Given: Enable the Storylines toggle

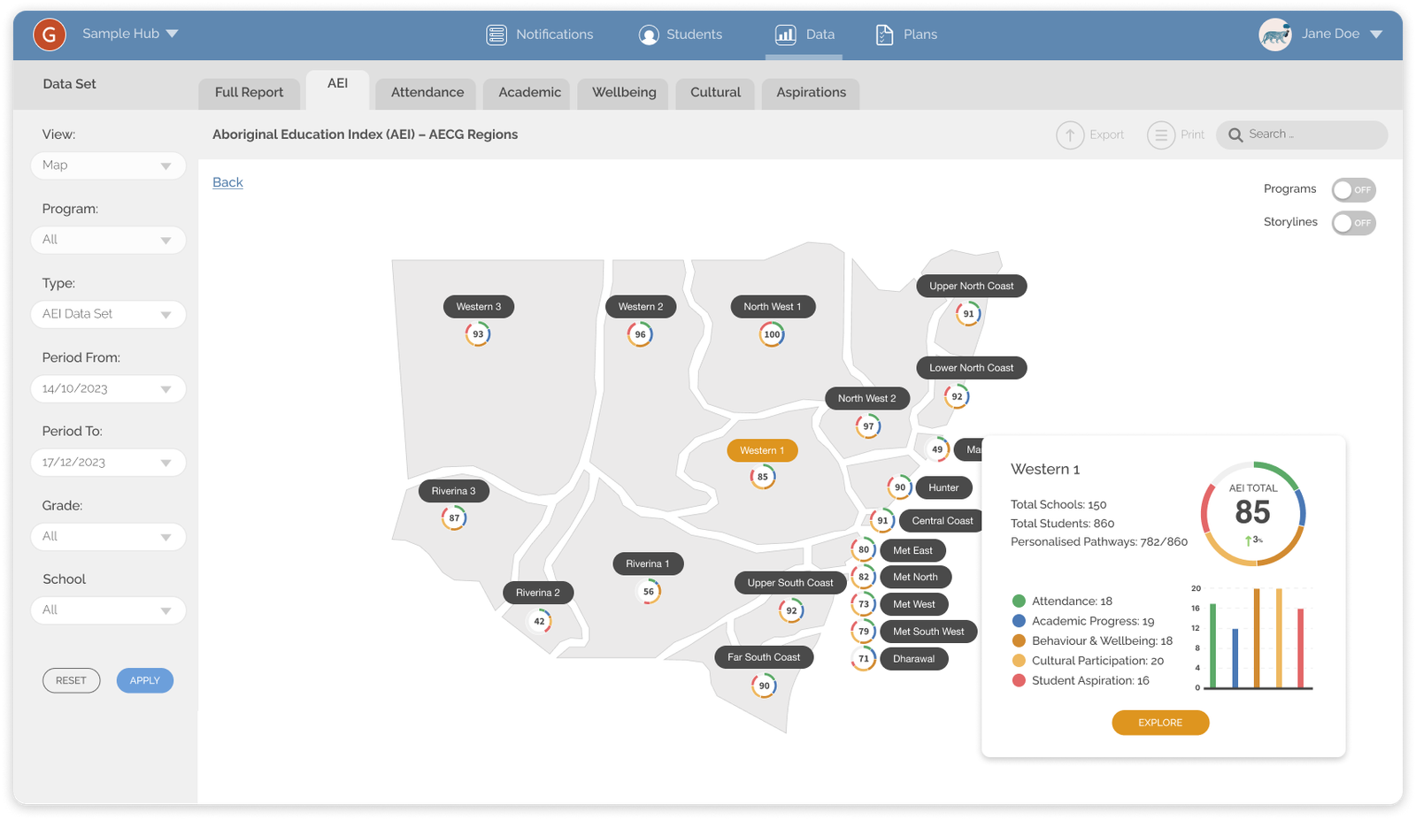Looking at the screenshot, I should coord(1353,223).
